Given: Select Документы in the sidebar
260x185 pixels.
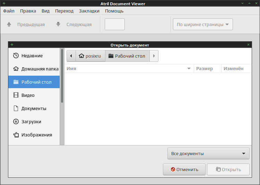Looking at the screenshot, I should pyautogui.click(x=34, y=108).
